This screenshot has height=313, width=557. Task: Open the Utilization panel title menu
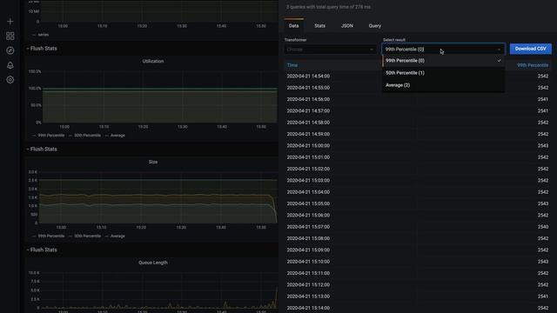(x=153, y=61)
